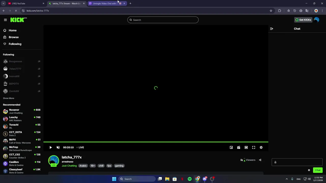The height and width of the screenshot is (183, 326).
Task: Click the locked chat message input
Action: (297, 162)
